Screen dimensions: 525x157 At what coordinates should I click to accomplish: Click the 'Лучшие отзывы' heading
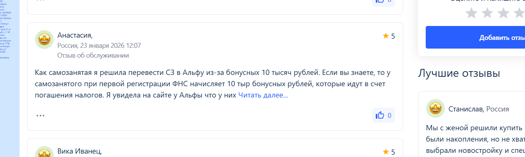pos(459,73)
